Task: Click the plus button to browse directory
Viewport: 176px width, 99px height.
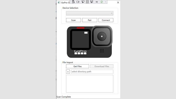Action: pyautogui.click(x=68, y=71)
